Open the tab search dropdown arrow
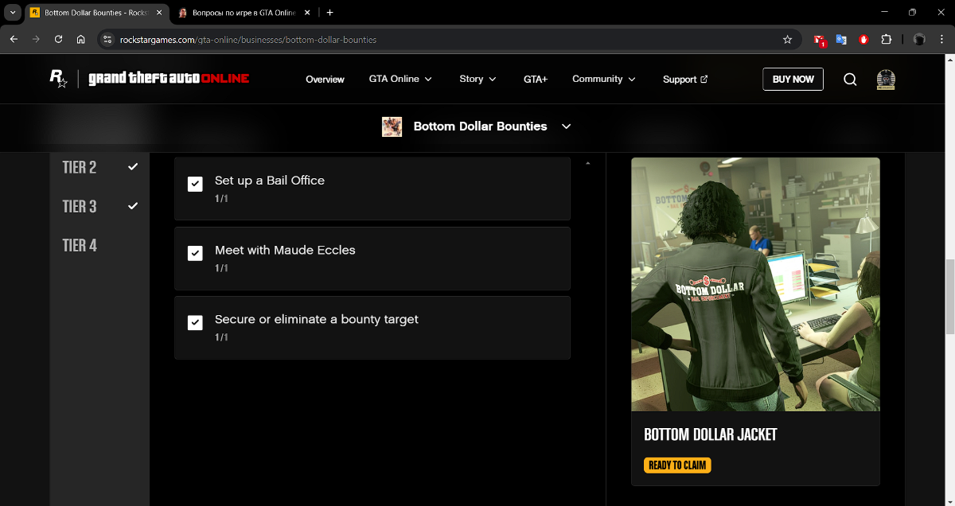Image resolution: width=955 pixels, height=506 pixels. [13, 13]
